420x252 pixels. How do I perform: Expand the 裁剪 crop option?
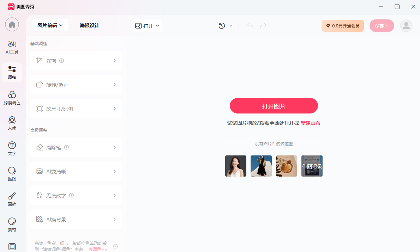pyautogui.click(x=76, y=61)
